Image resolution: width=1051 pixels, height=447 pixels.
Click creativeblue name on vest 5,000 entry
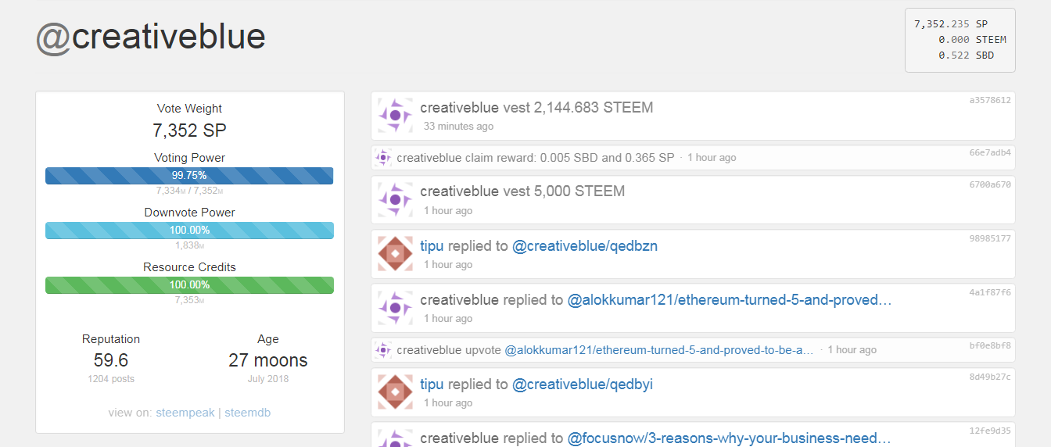point(459,191)
